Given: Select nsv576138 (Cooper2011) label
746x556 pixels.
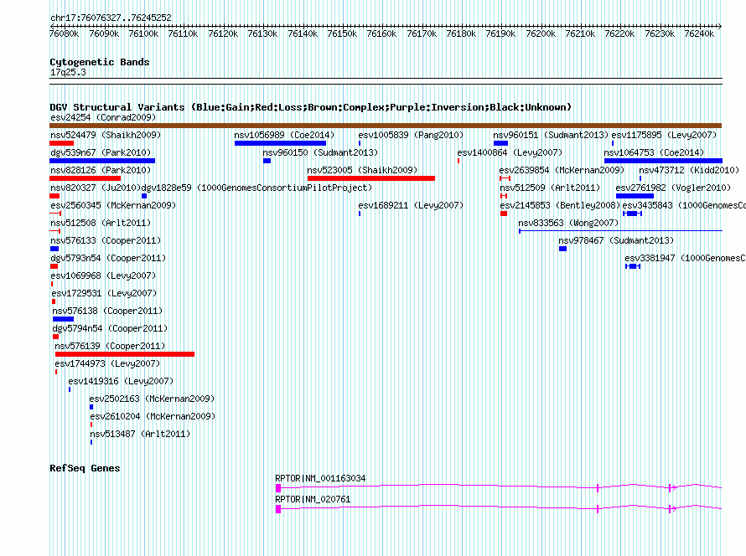Looking at the screenshot, I should [107, 311].
